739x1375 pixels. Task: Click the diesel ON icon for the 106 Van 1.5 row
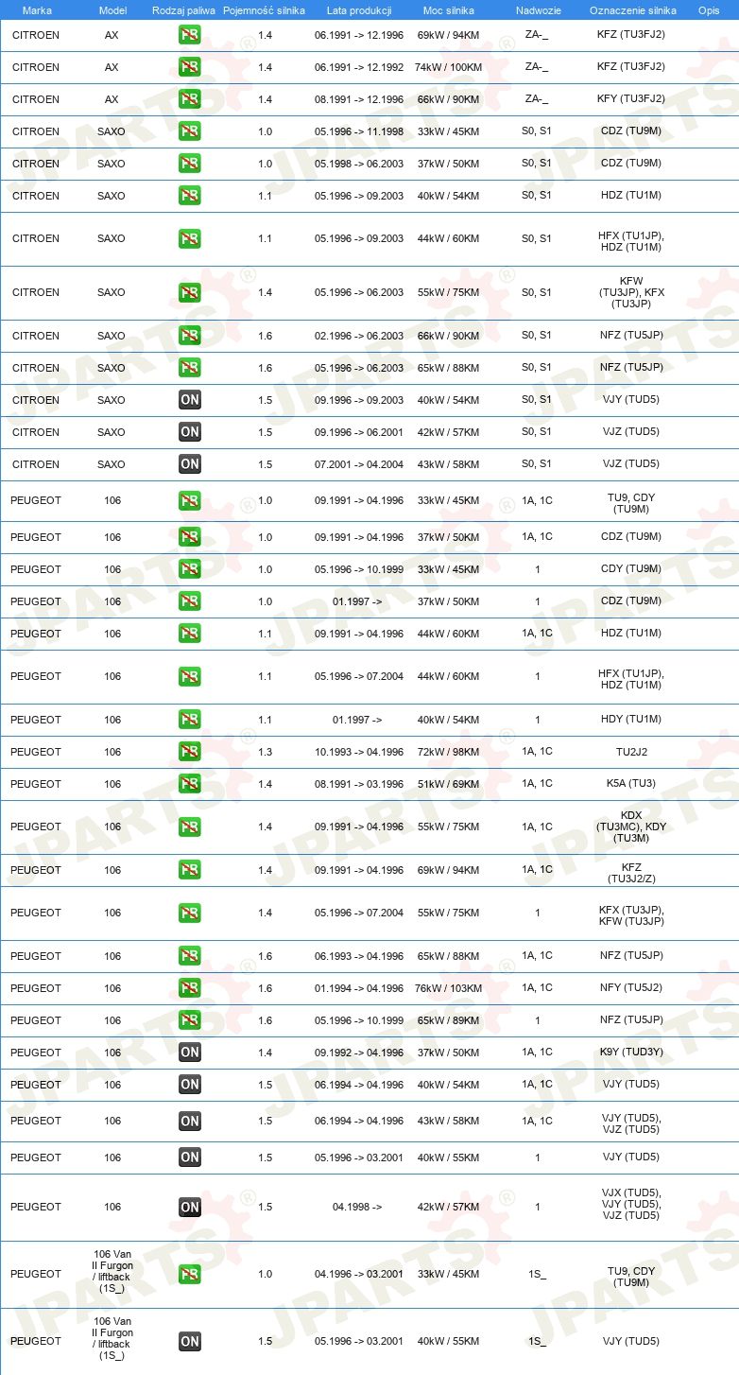point(190,1342)
